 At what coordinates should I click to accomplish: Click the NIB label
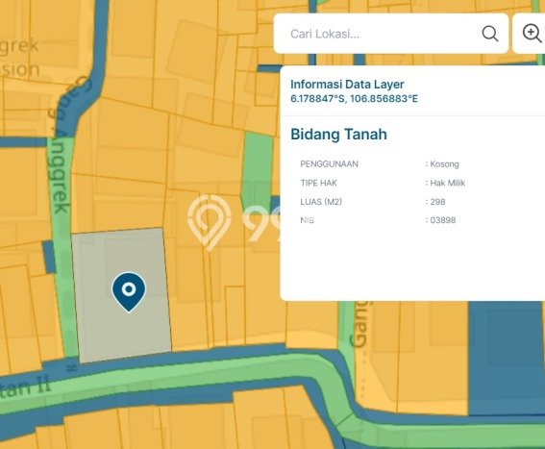click(x=308, y=220)
